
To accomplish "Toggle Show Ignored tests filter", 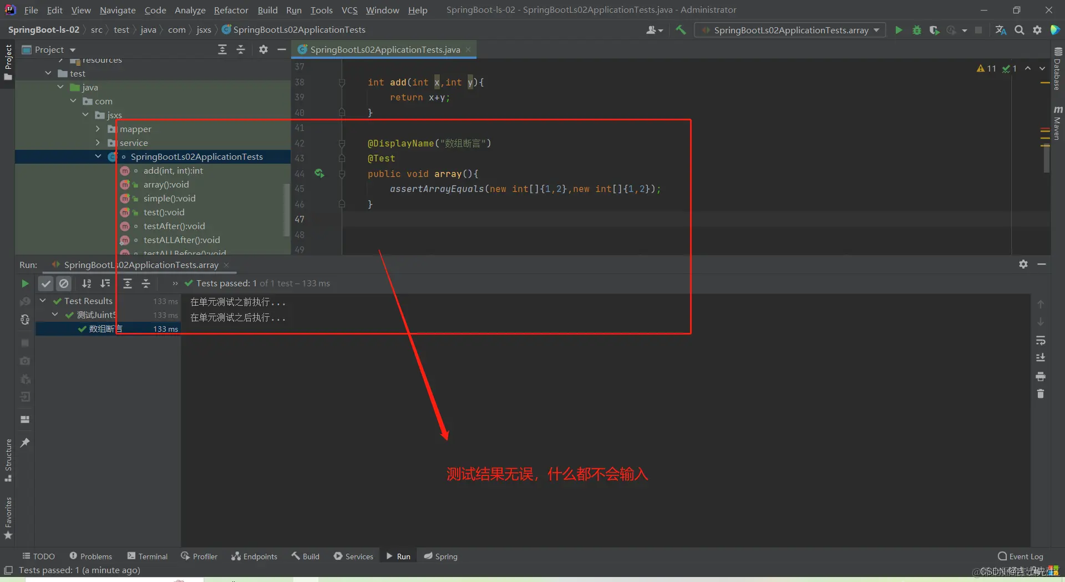I will coord(64,284).
